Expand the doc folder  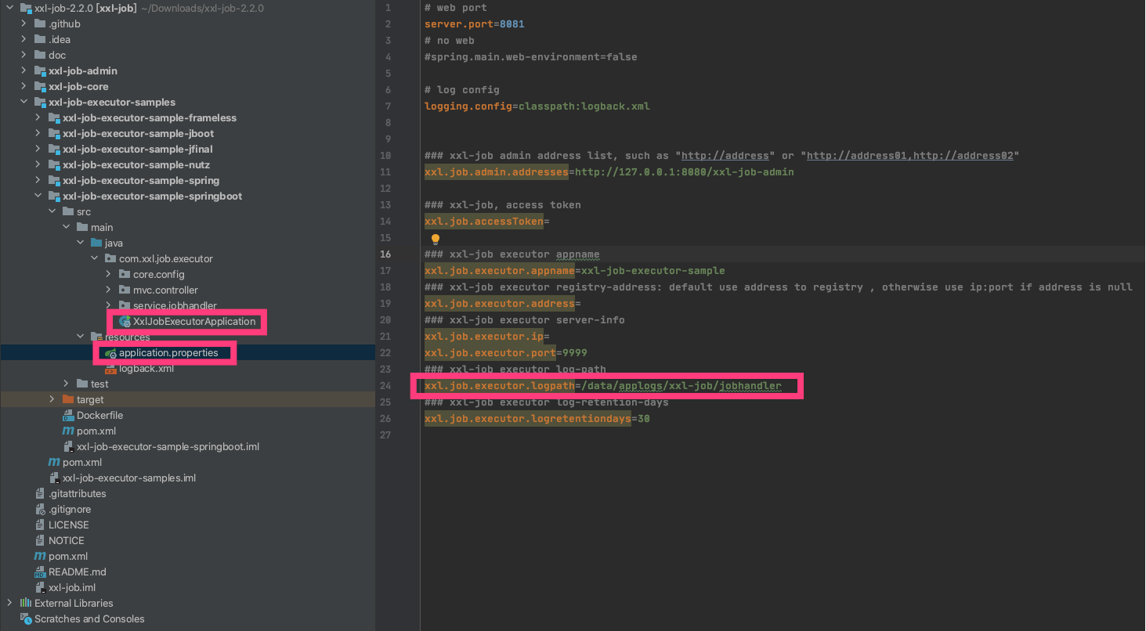pos(23,56)
